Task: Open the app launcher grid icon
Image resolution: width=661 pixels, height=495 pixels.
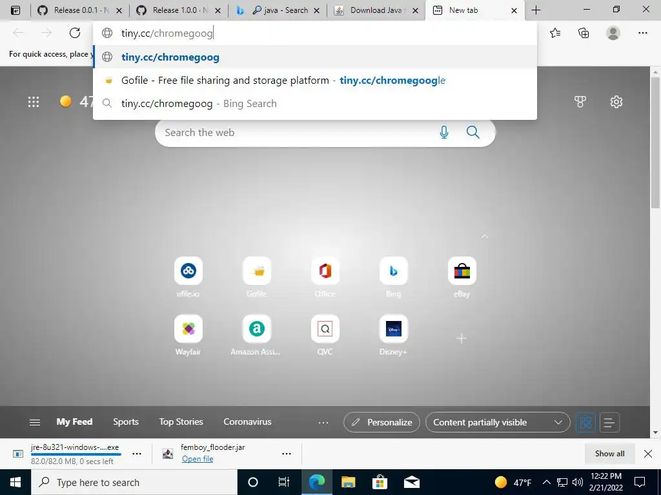Action: [x=34, y=101]
